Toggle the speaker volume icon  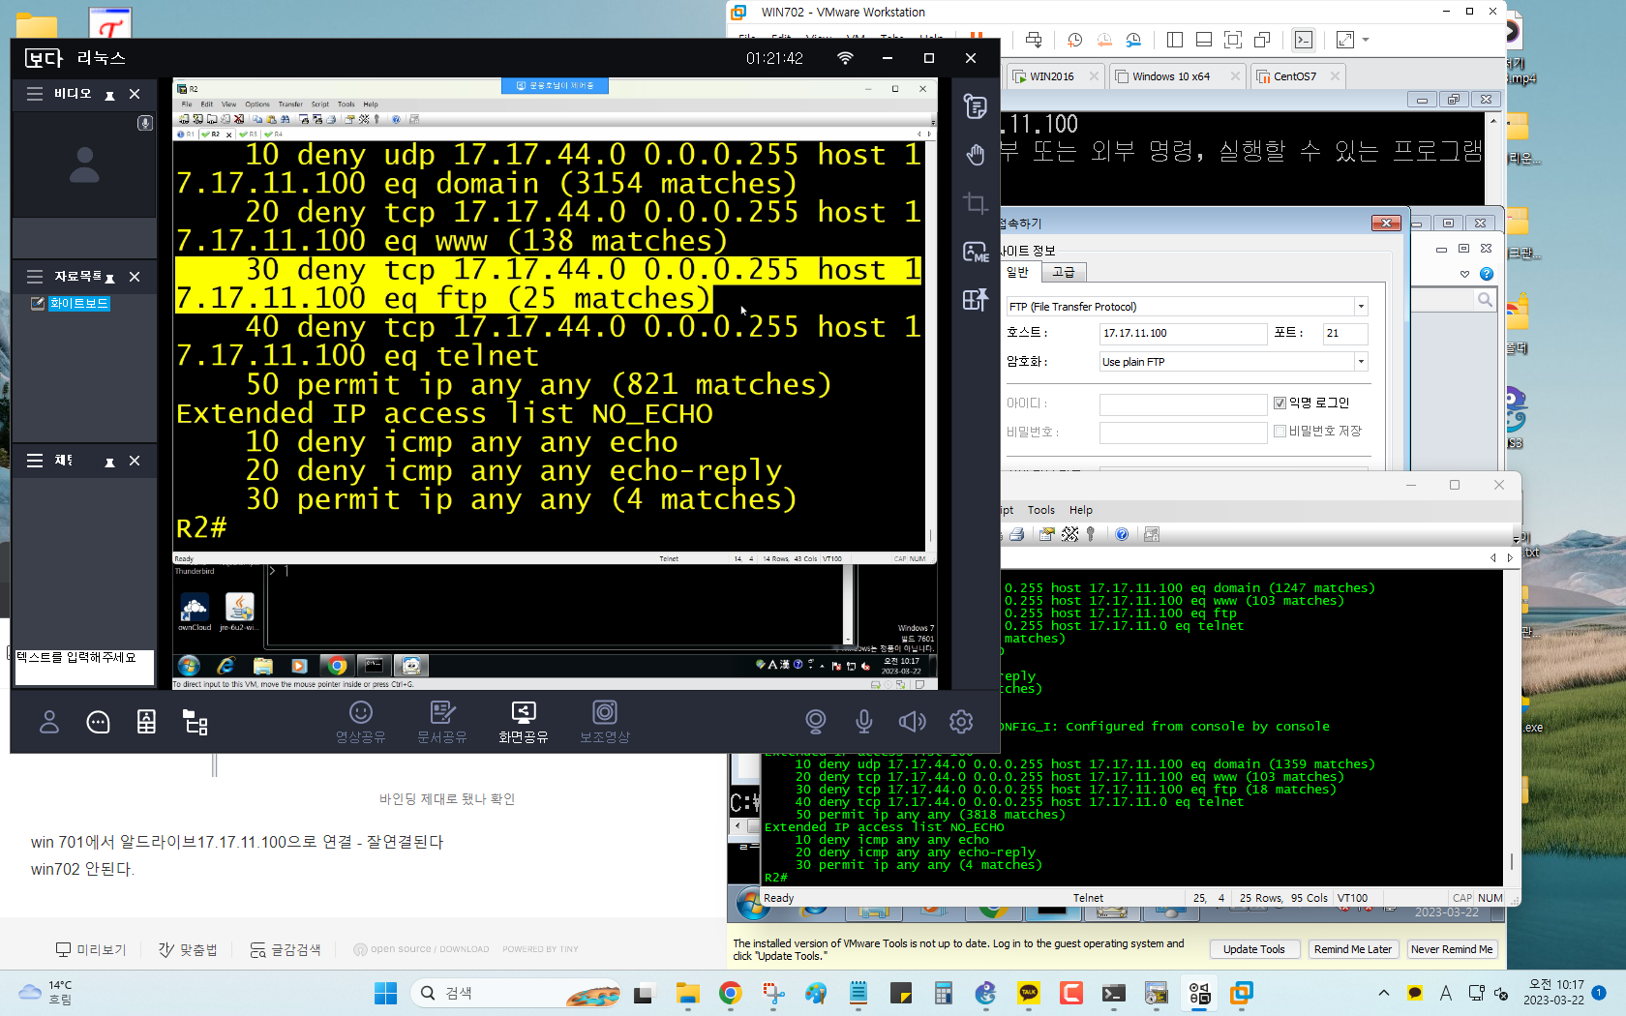(x=913, y=722)
